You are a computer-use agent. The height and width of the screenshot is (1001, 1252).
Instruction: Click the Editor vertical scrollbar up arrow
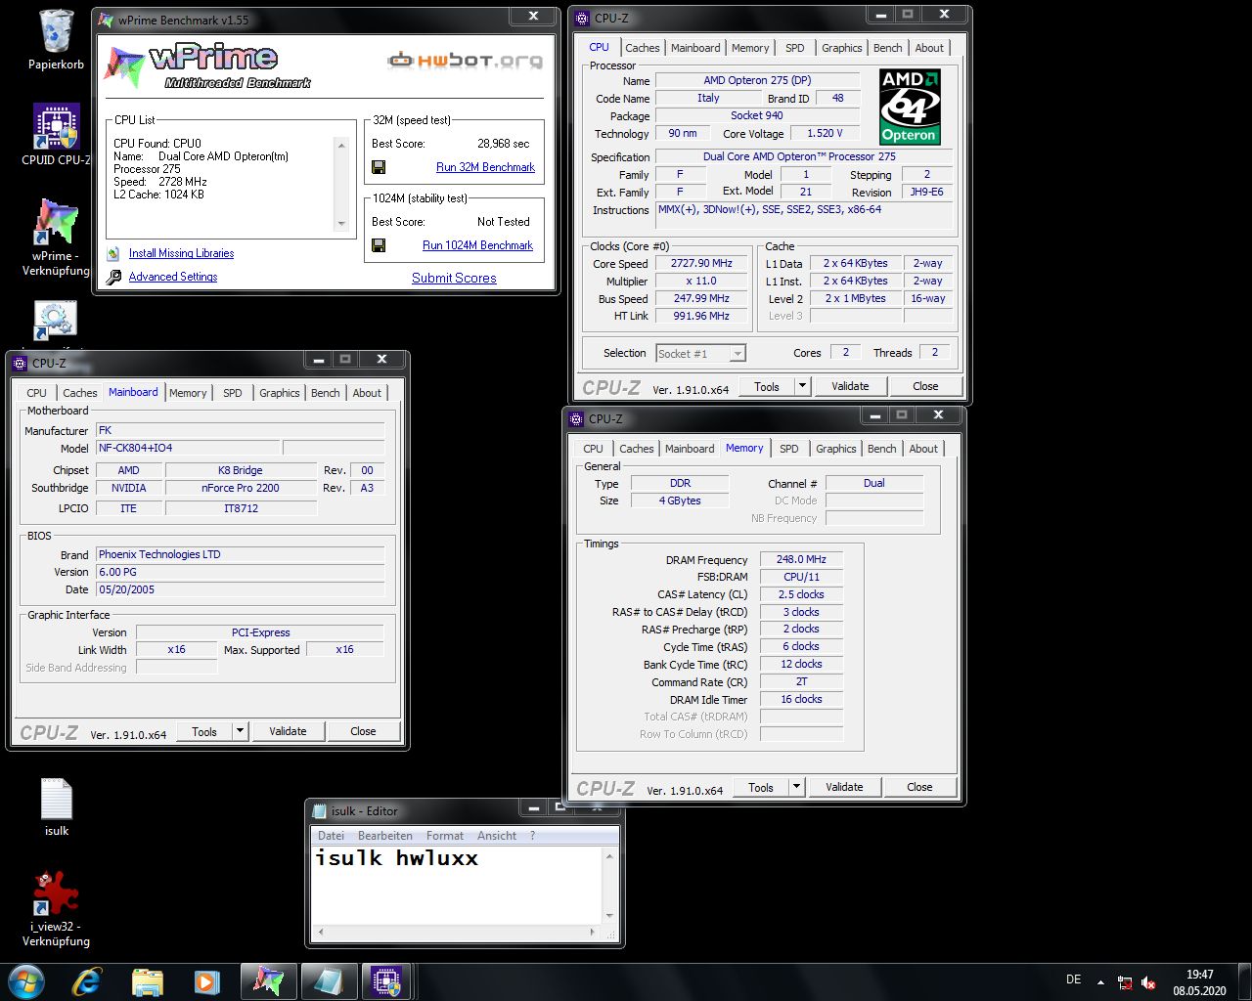pos(609,856)
